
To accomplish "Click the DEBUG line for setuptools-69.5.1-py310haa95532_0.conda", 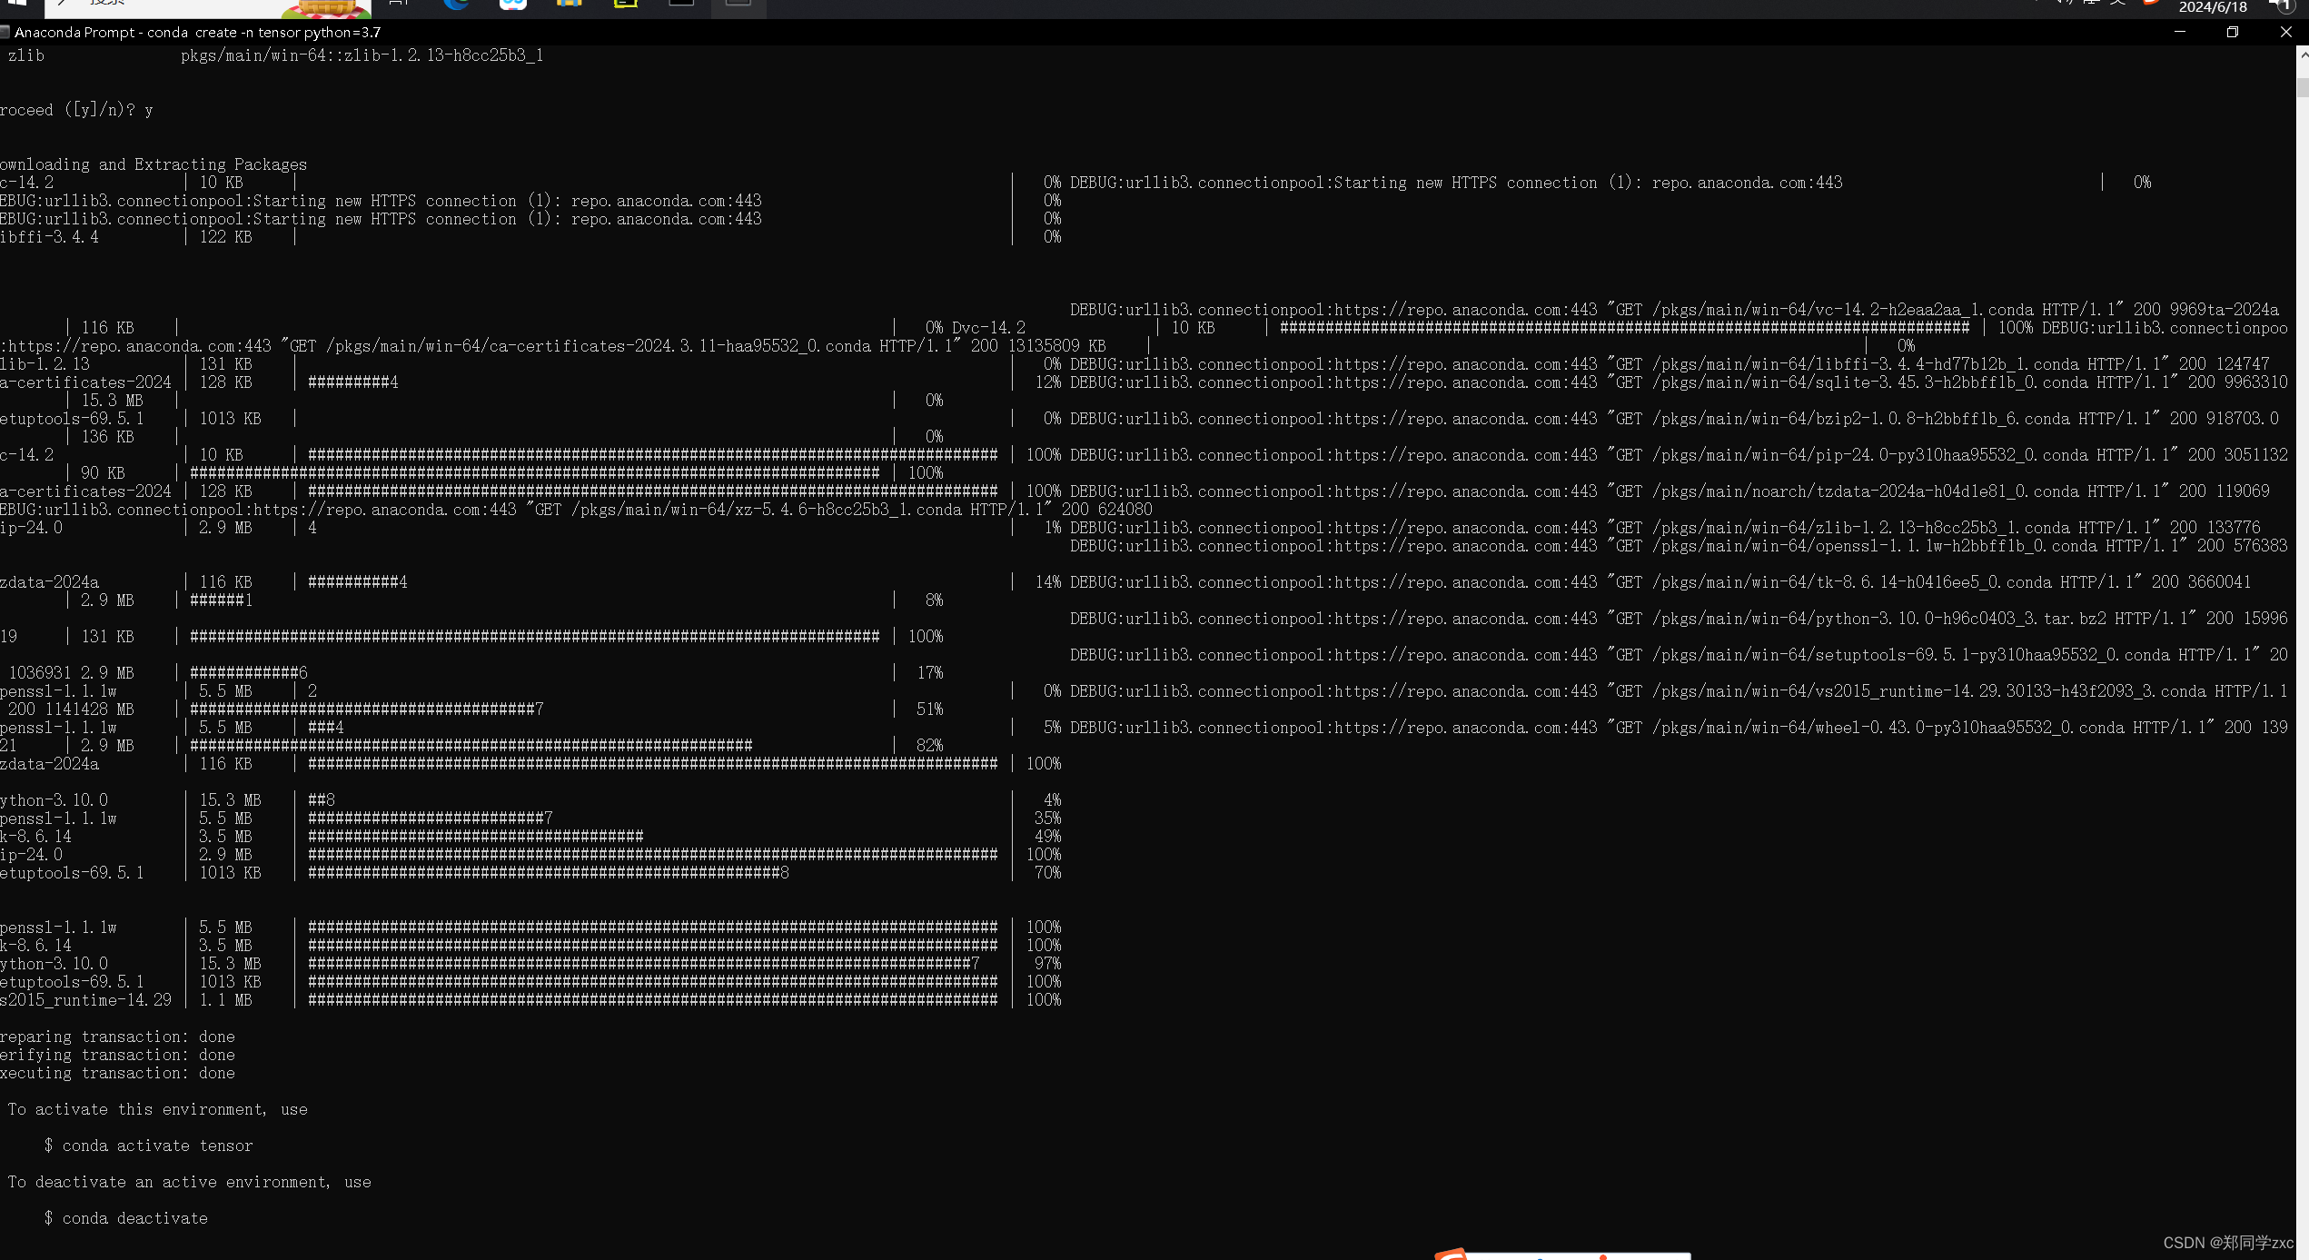I will click(x=1679, y=655).
